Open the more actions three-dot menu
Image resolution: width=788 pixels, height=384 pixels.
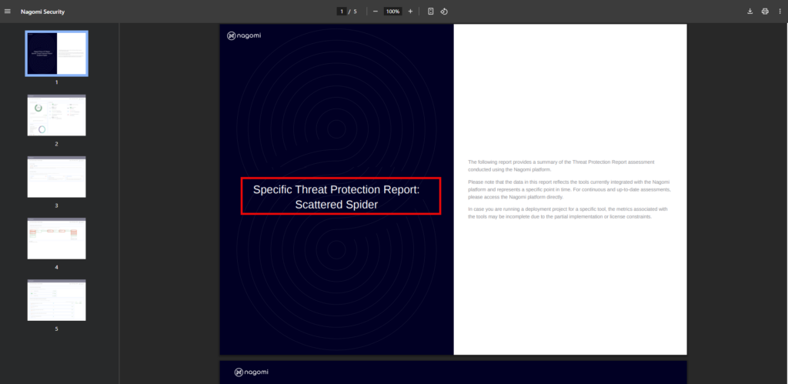tap(780, 12)
